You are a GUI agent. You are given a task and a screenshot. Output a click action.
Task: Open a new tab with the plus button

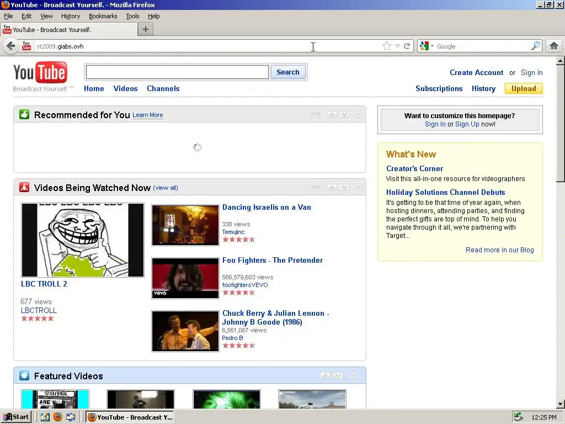[146, 30]
